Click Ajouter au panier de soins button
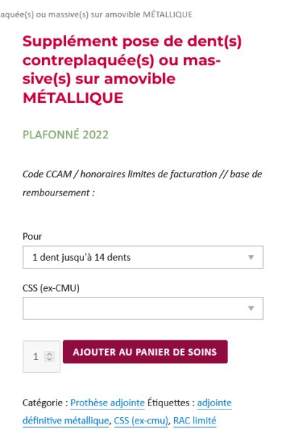 [145, 352]
